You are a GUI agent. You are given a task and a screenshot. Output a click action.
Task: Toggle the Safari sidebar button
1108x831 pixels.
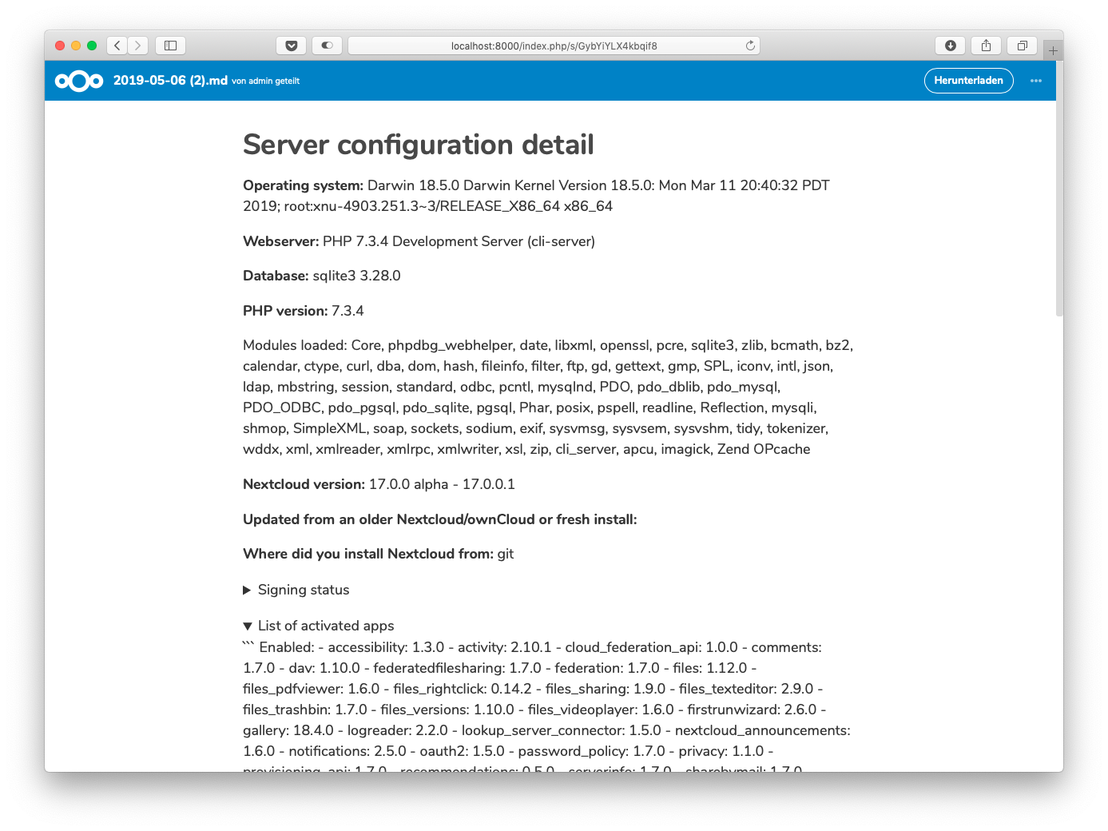(x=170, y=46)
